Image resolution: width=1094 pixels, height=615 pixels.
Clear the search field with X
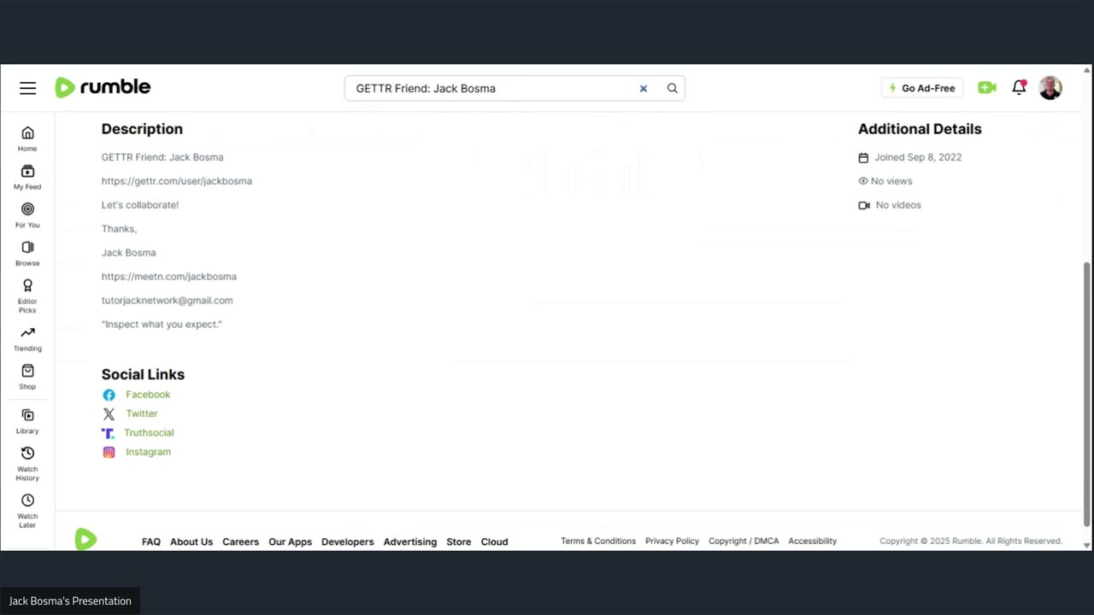pos(644,88)
